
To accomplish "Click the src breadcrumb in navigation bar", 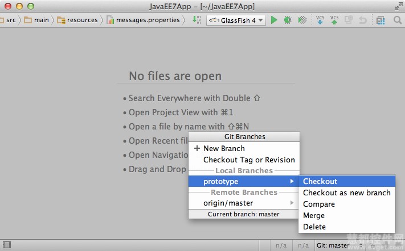I will coord(11,20).
